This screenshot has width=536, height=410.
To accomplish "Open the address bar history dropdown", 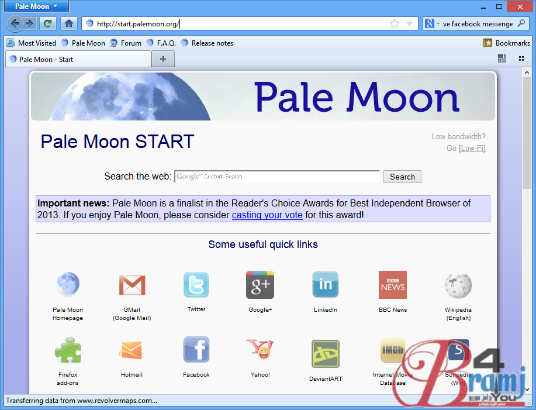I will [409, 24].
